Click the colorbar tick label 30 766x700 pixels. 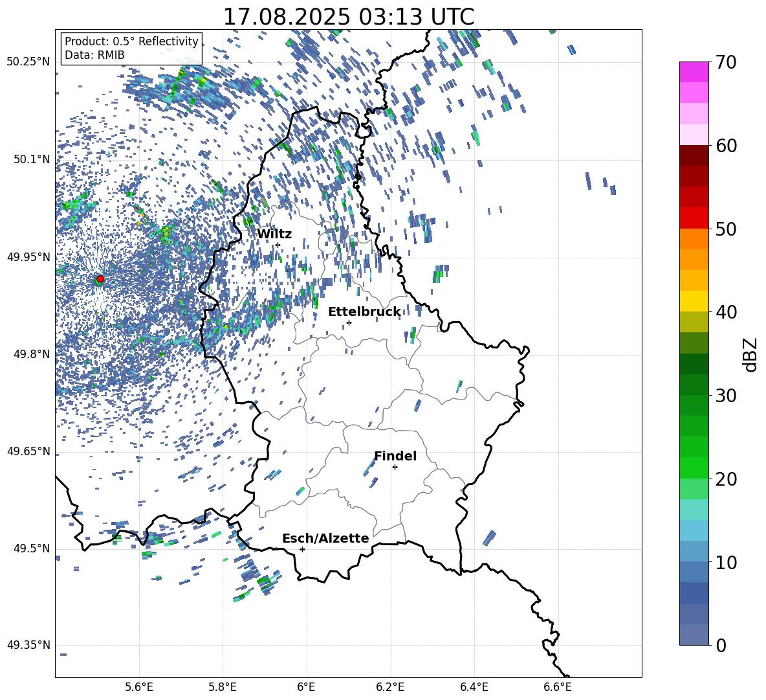726,396
